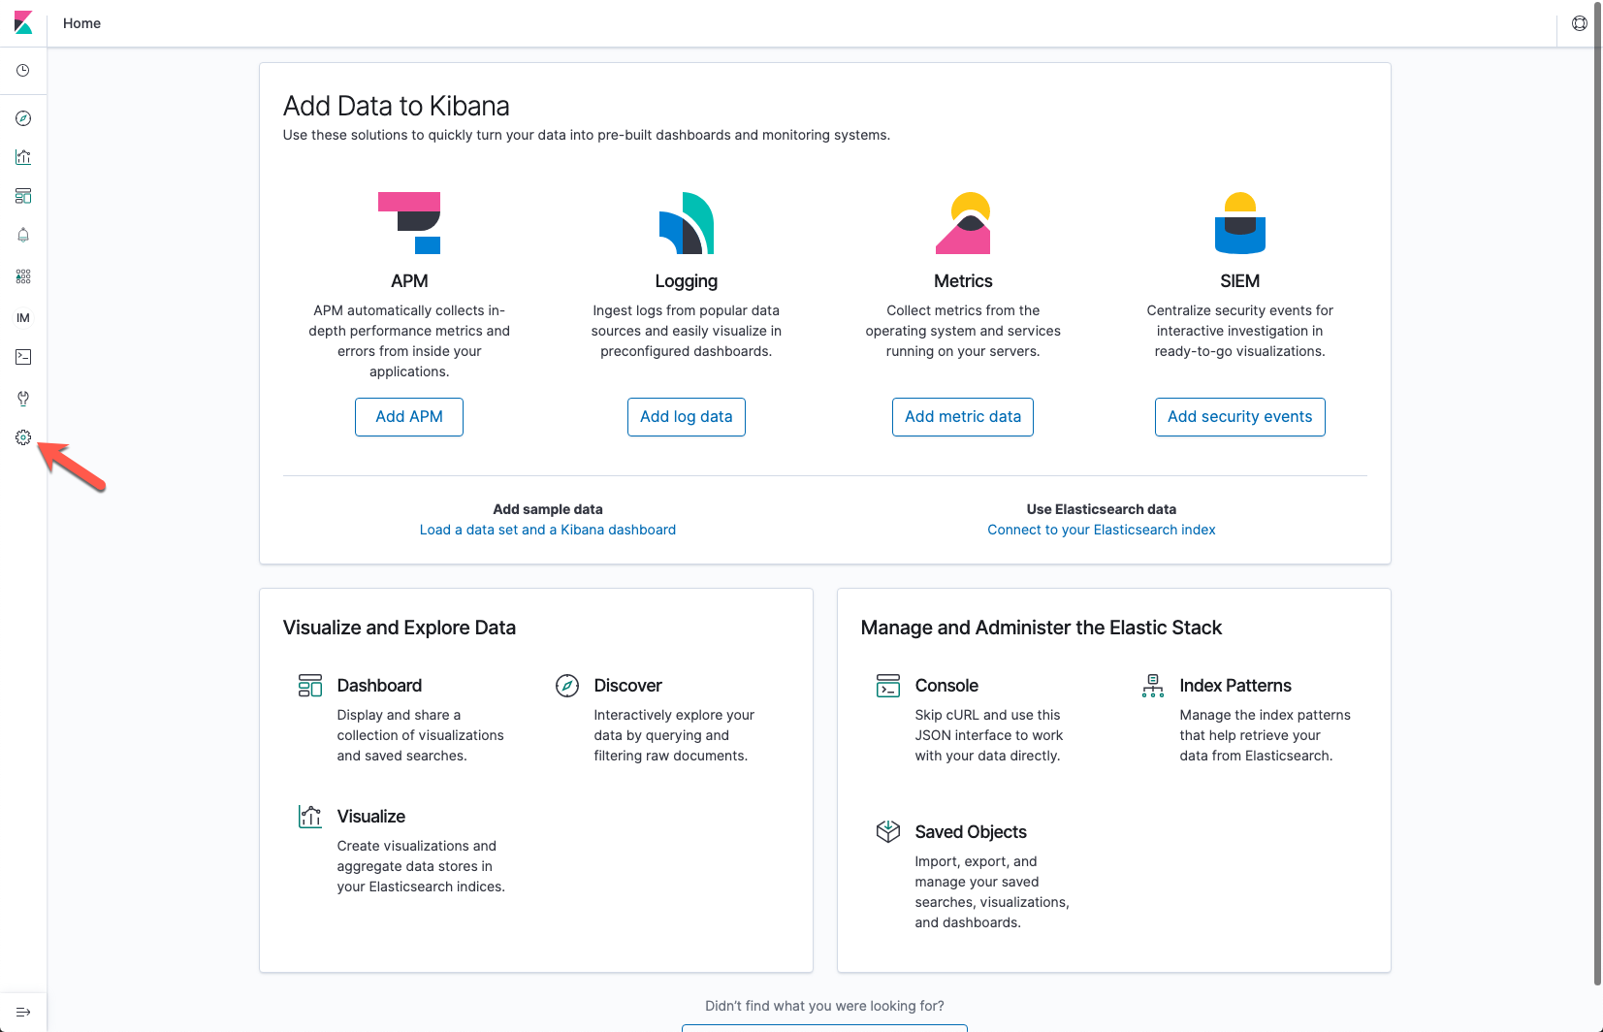The image size is (1603, 1032).
Task: Click the APM title text
Action: (x=409, y=281)
